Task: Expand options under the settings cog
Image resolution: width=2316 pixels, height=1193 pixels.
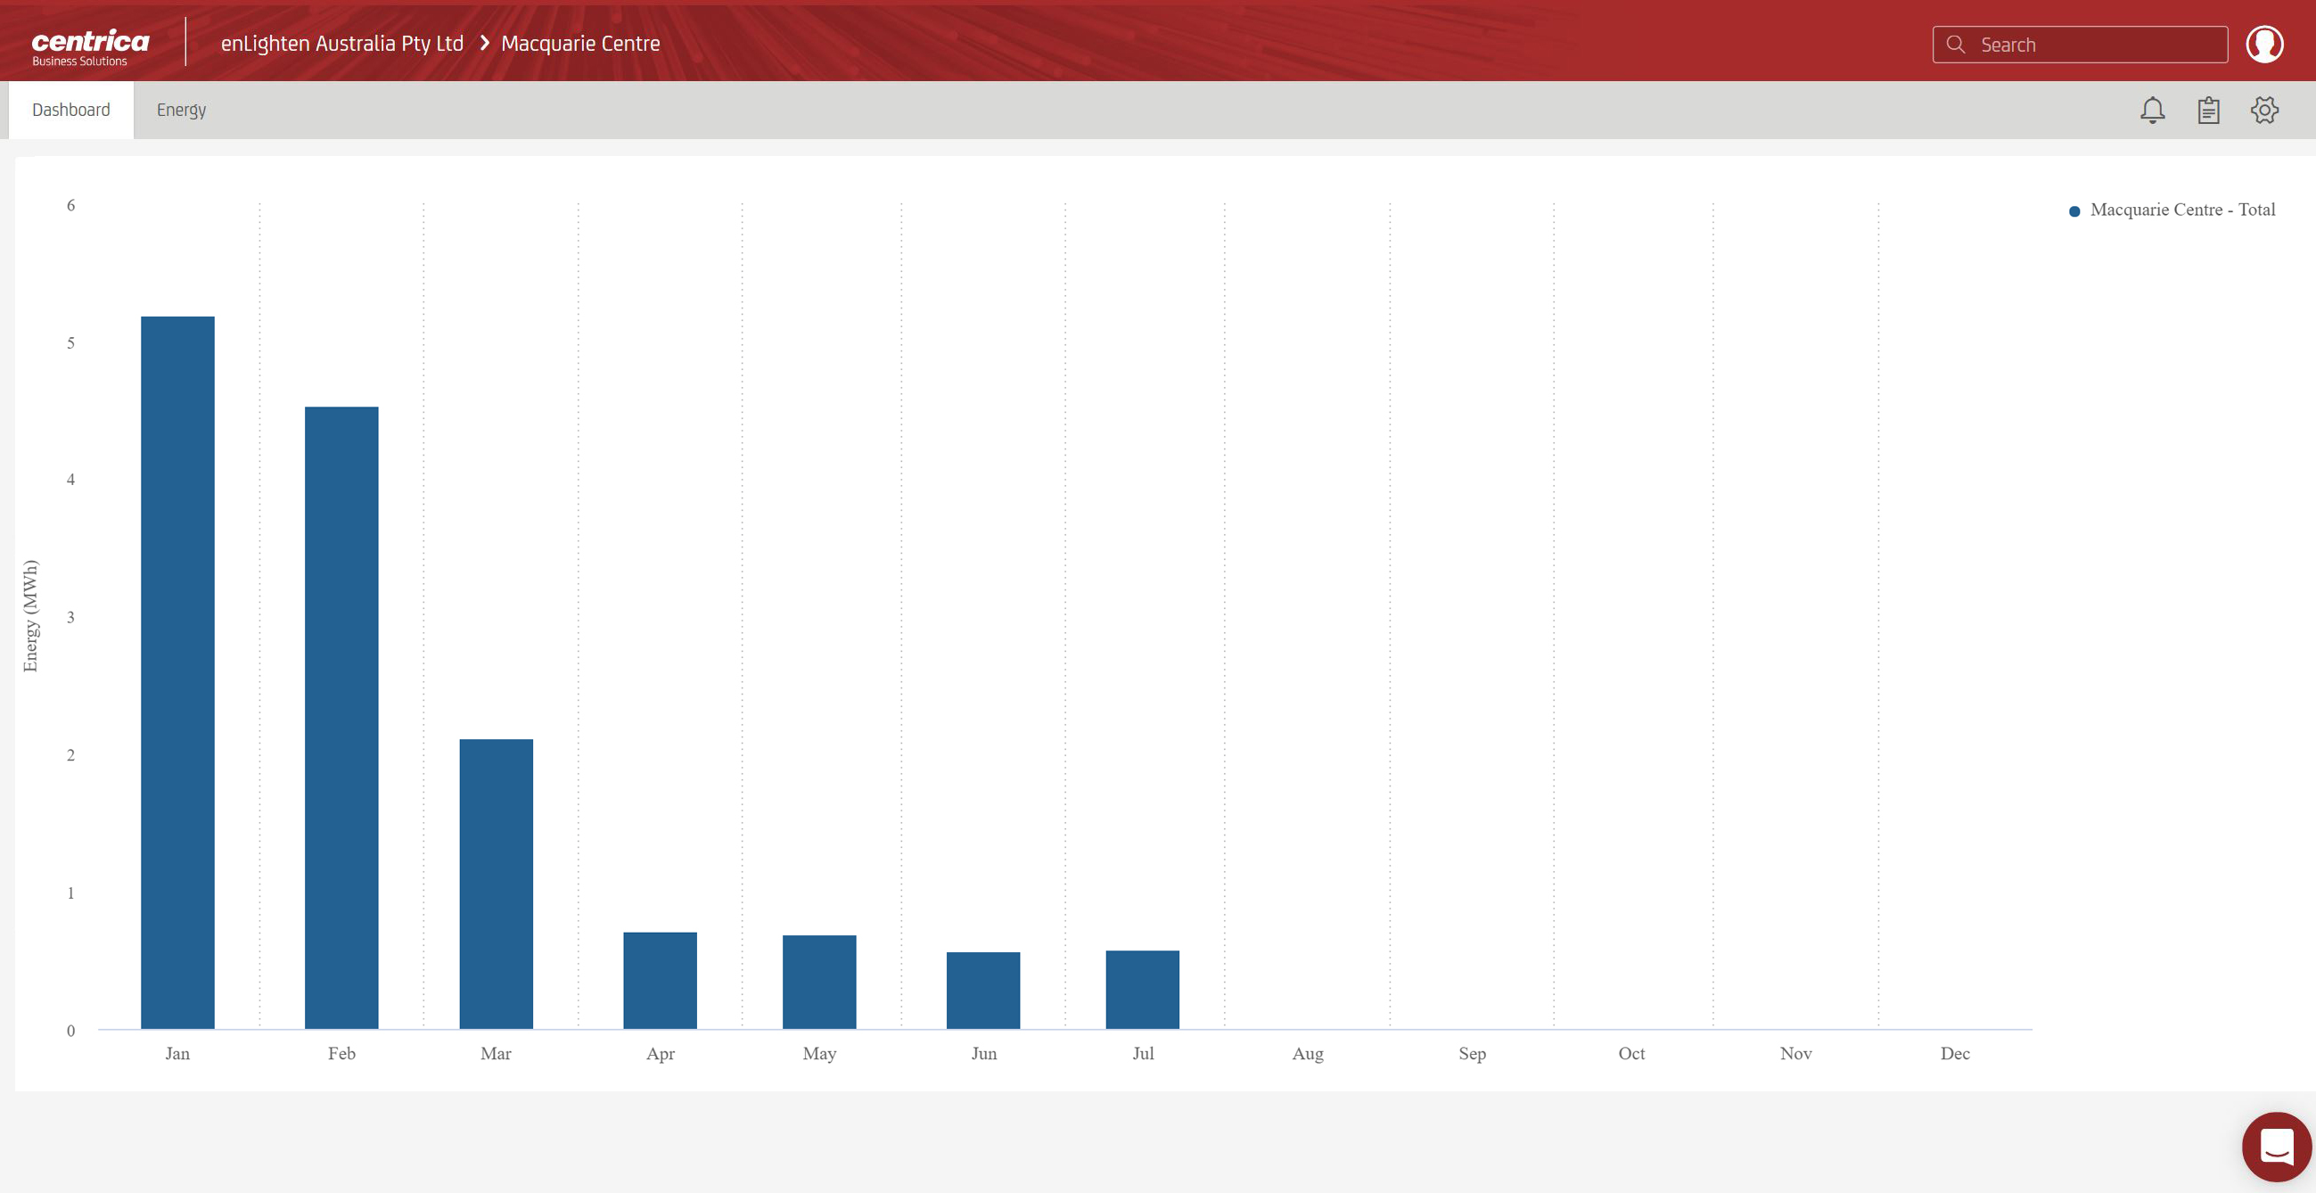Action: click(x=2265, y=110)
